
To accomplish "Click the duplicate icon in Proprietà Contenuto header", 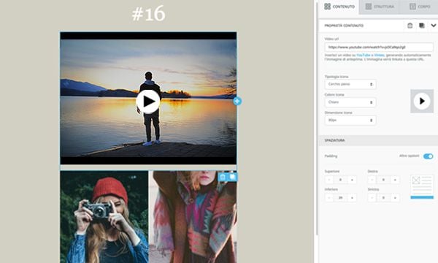I will pos(422,26).
